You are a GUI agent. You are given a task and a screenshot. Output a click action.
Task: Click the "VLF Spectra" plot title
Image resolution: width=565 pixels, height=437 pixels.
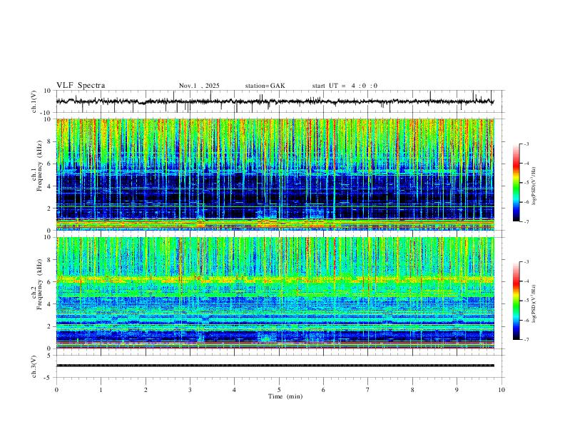[81, 86]
